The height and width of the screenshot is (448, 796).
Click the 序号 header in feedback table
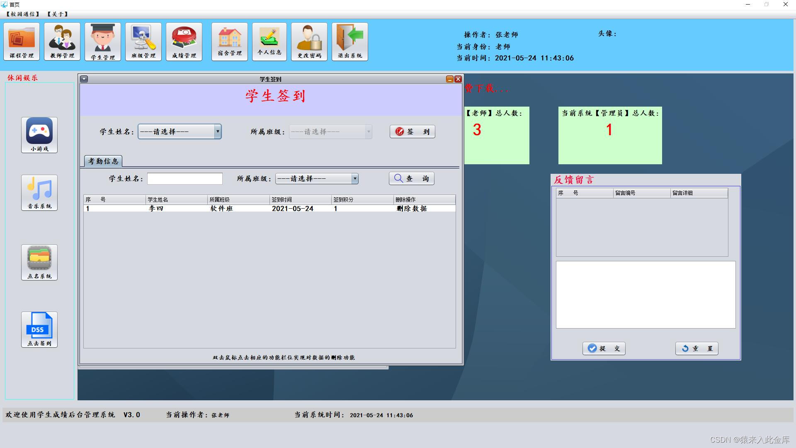click(585, 193)
